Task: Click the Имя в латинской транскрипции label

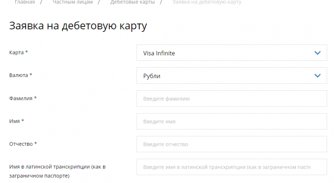Action: pos(57,171)
